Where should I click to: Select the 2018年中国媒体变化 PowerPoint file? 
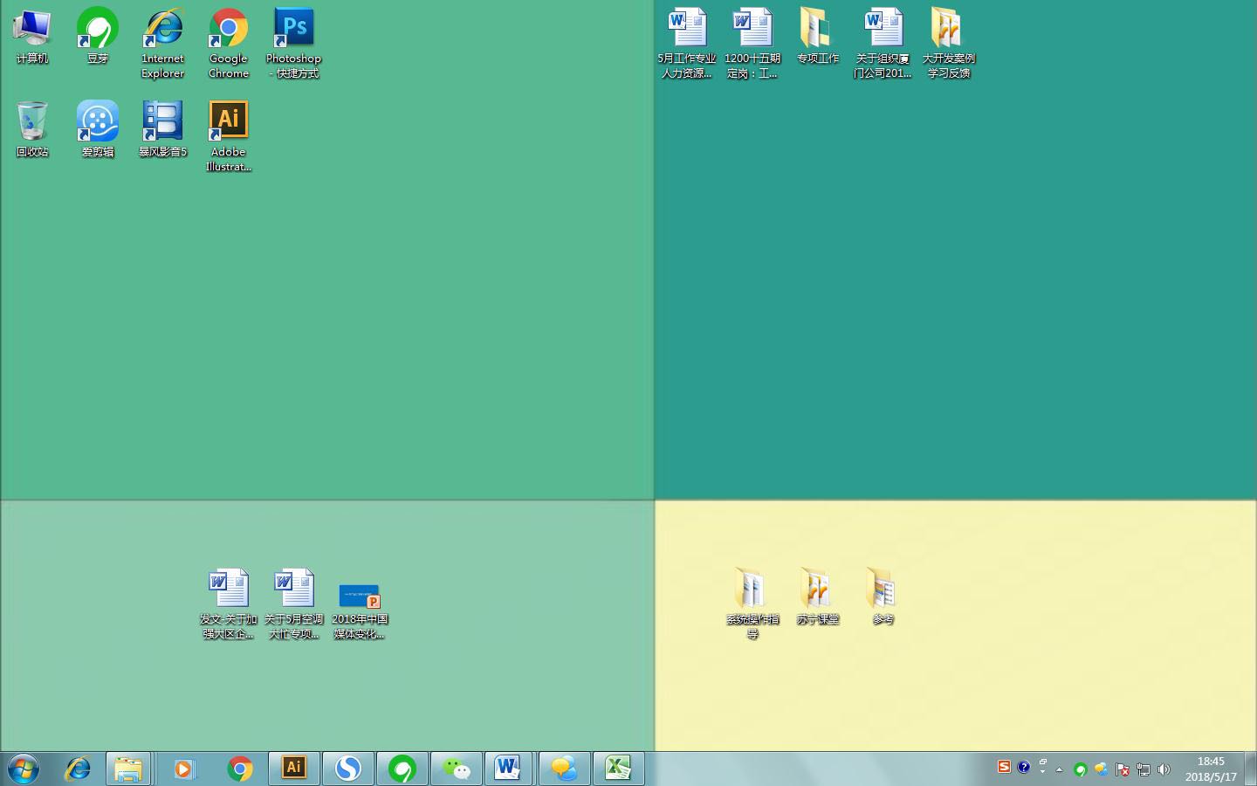tap(359, 596)
